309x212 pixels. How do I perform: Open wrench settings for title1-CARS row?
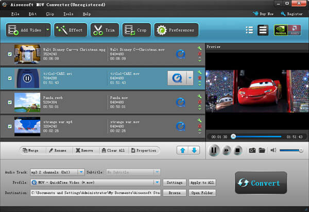(199, 72)
